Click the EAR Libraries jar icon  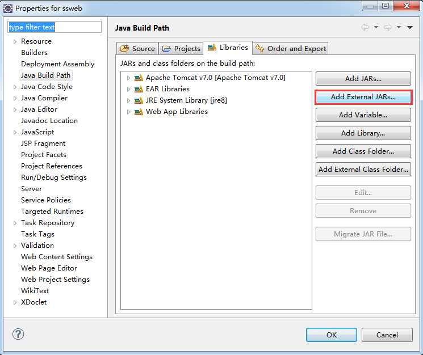139,90
